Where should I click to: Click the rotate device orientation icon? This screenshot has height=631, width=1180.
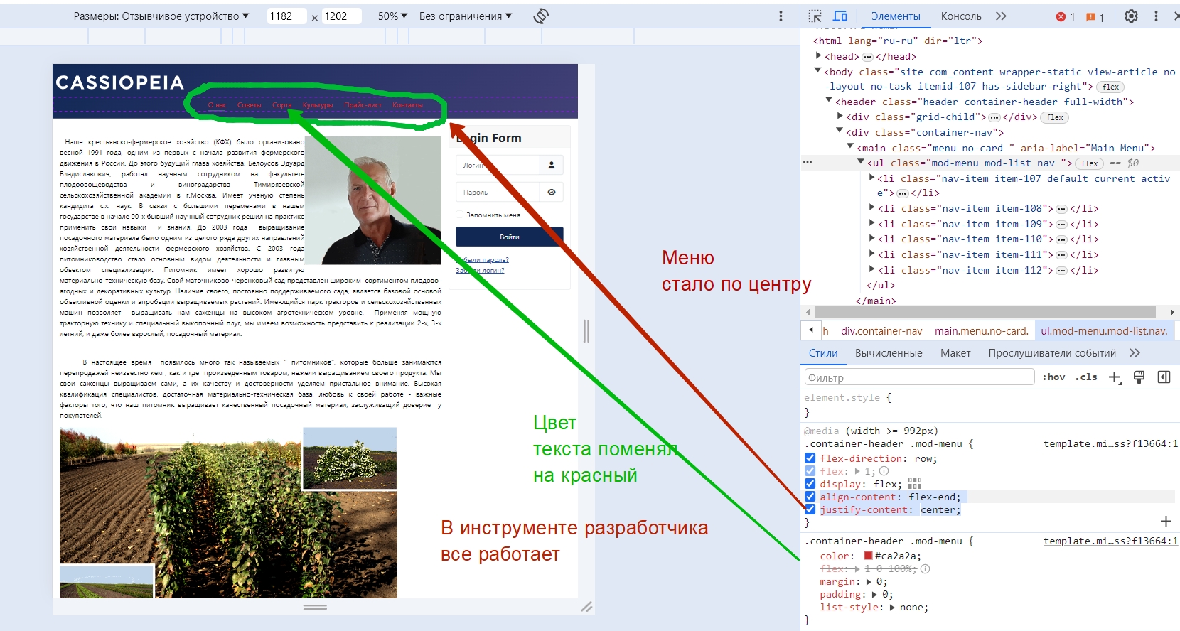coord(541,16)
